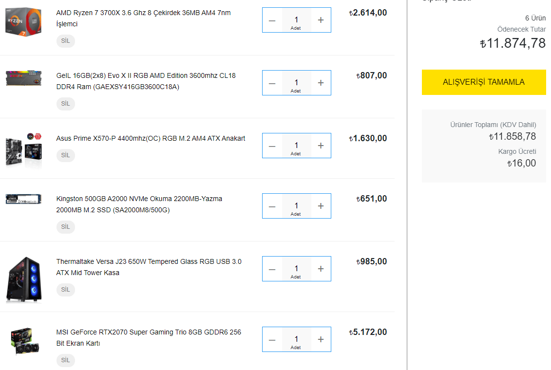The width and height of the screenshot is (551, 370).
Task: Decrease quantity of MSI RTX2070 Super
Action: (272, 339)
